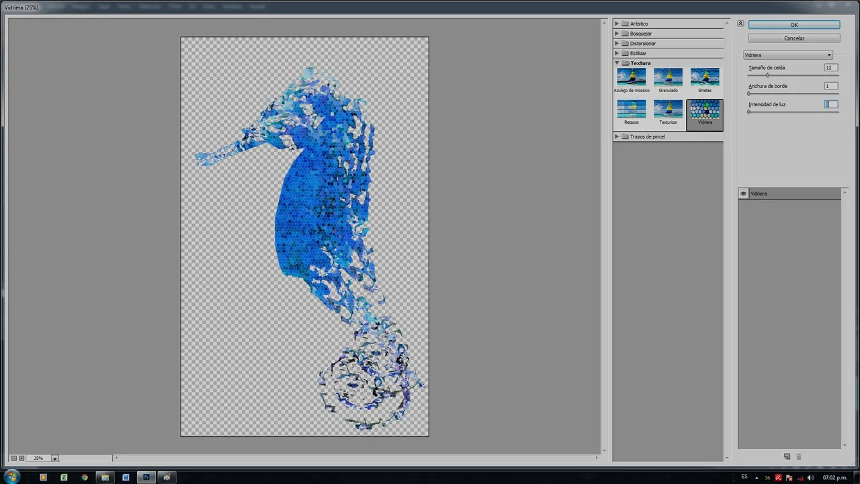
Task: Expand the Distorsionar filter folder
Action: [x=617, y=43]
